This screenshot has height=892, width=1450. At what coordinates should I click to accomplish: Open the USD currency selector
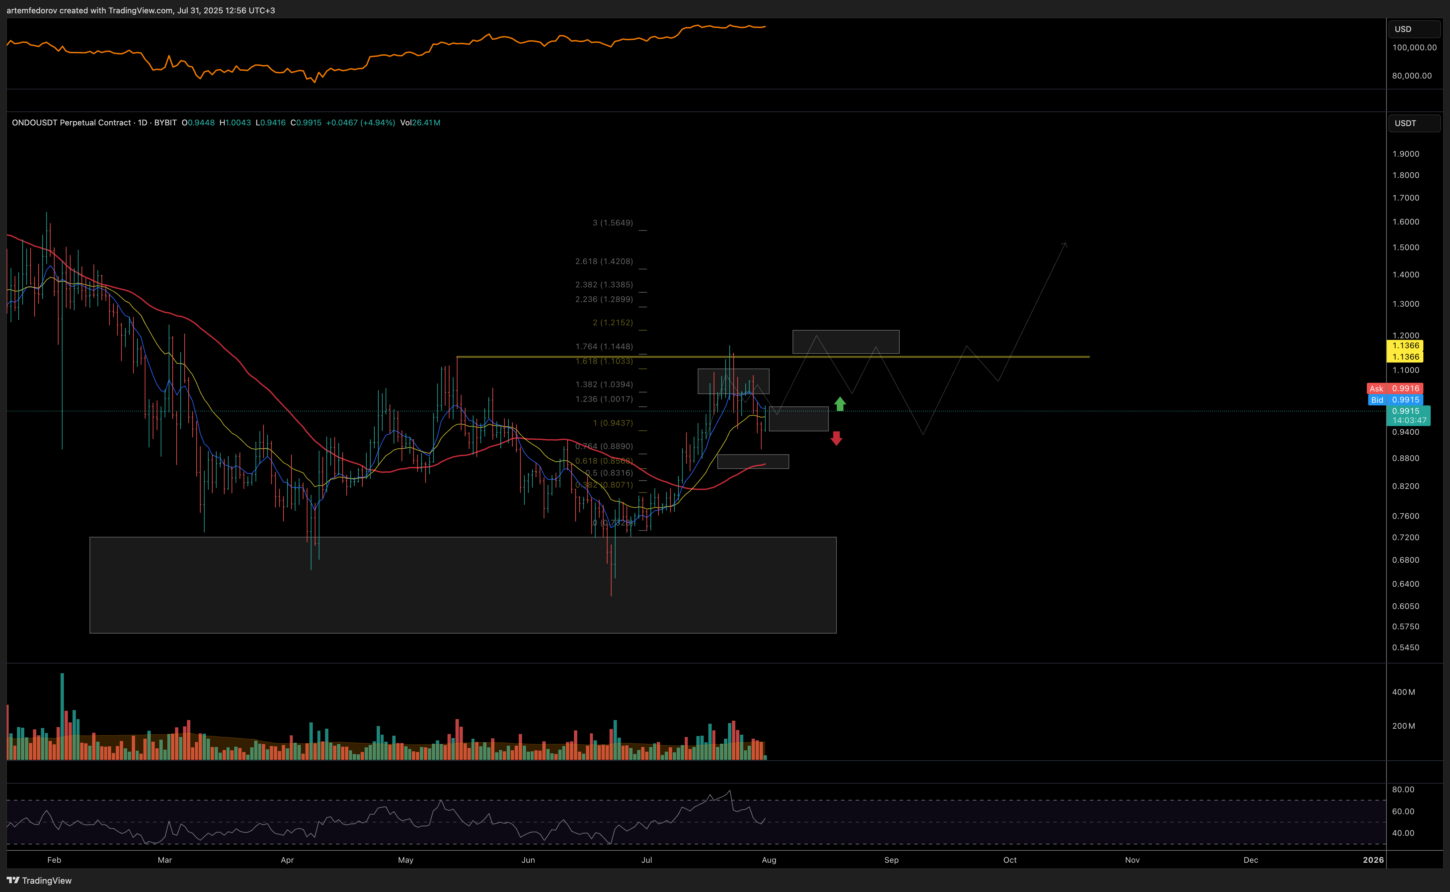pyautogui.click(x=1414, y=29)
